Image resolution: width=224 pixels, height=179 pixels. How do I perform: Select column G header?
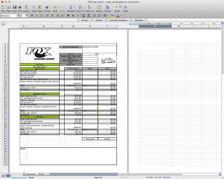pos(155,26)
